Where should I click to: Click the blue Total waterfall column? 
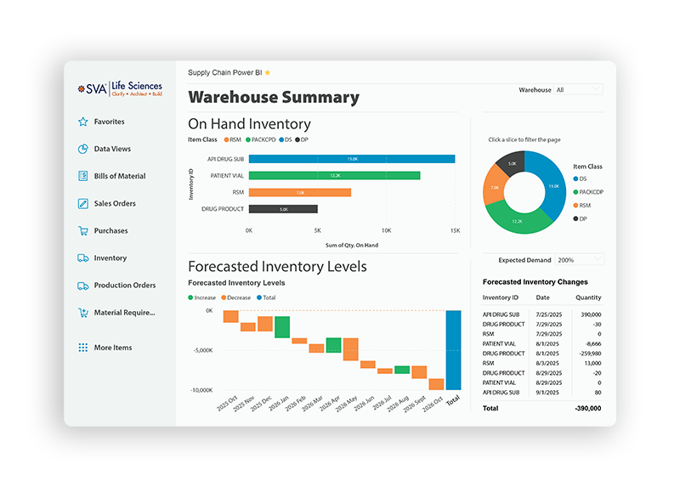(x=453, y=350)
